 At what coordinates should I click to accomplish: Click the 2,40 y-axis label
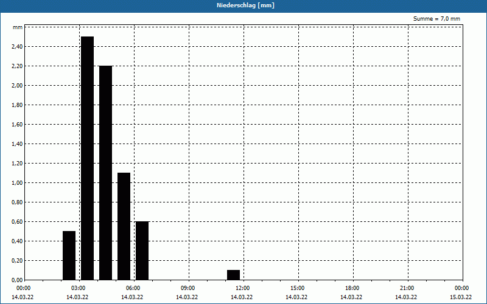pyautogui.click(x=17, y=47)
